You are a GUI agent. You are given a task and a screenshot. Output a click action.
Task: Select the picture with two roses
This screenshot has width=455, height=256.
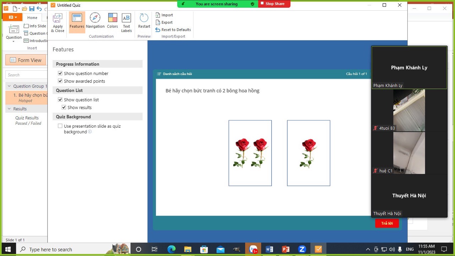(x=250, y=153)
